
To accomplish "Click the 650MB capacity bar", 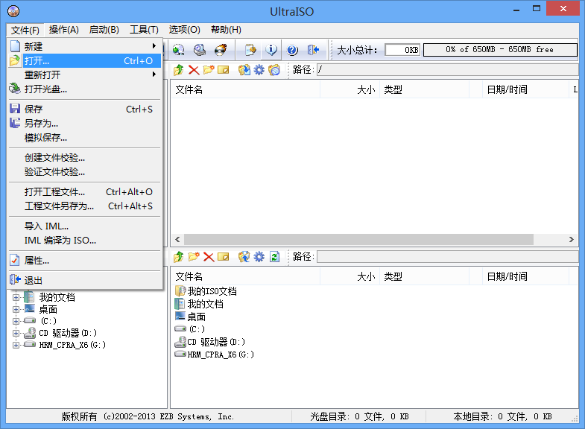I will [500, 50].
